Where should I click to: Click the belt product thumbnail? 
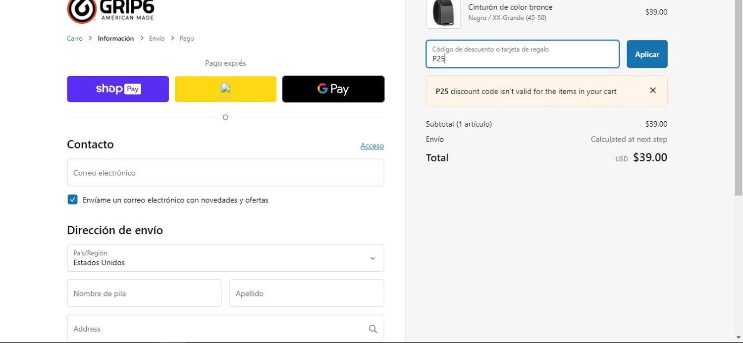pyautogui.click(x=443, y=13)
